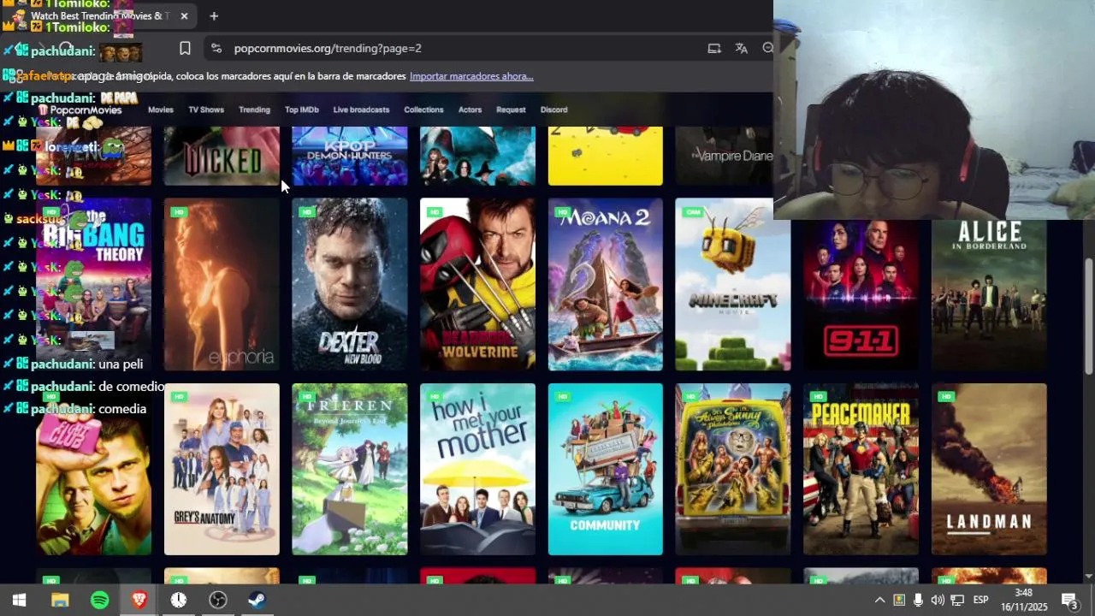The image size is (1095, 616).
Task: Open a new browser tab
Action: 214,15
